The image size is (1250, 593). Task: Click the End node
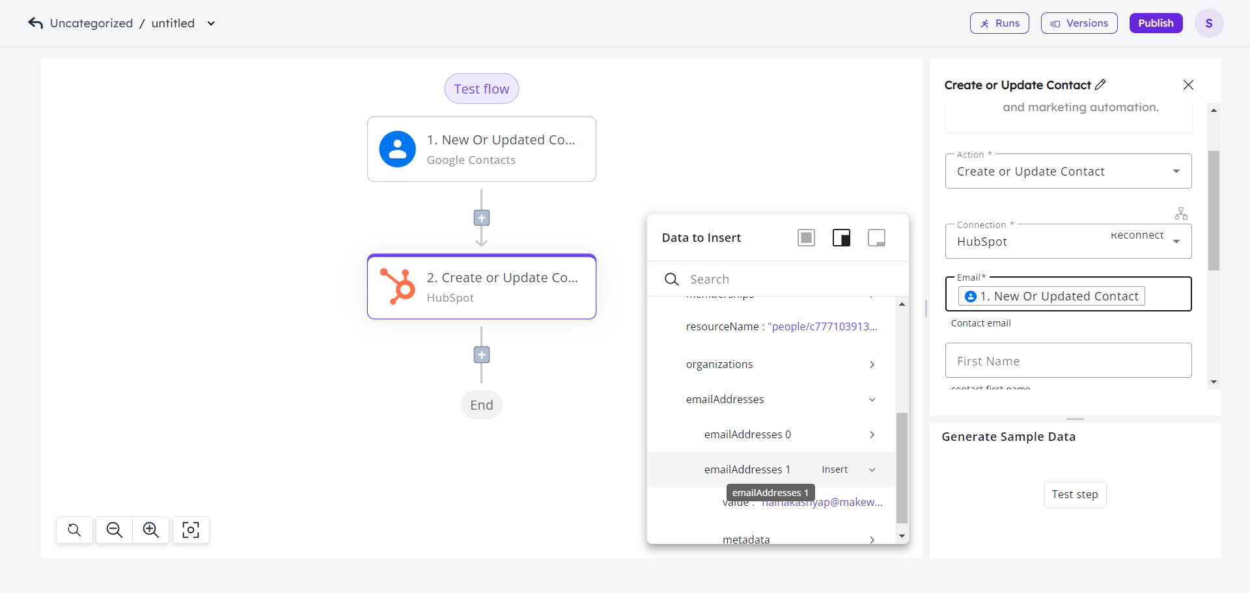click(x=482, y=404)
